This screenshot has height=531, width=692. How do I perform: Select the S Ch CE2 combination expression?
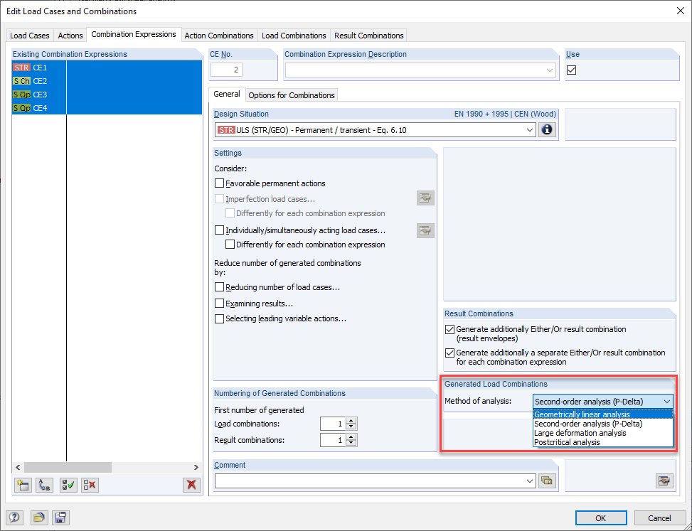(107, 81)
